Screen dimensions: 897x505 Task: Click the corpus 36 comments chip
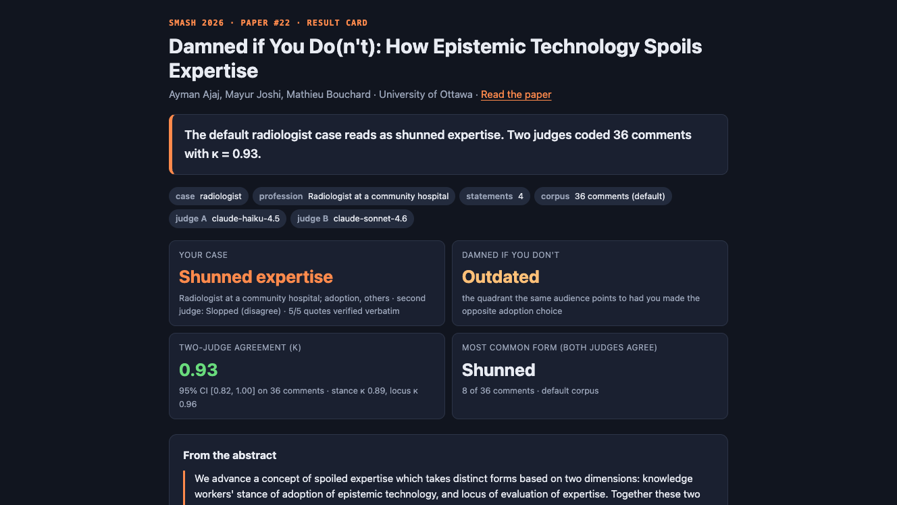click(x=603, y=196)
